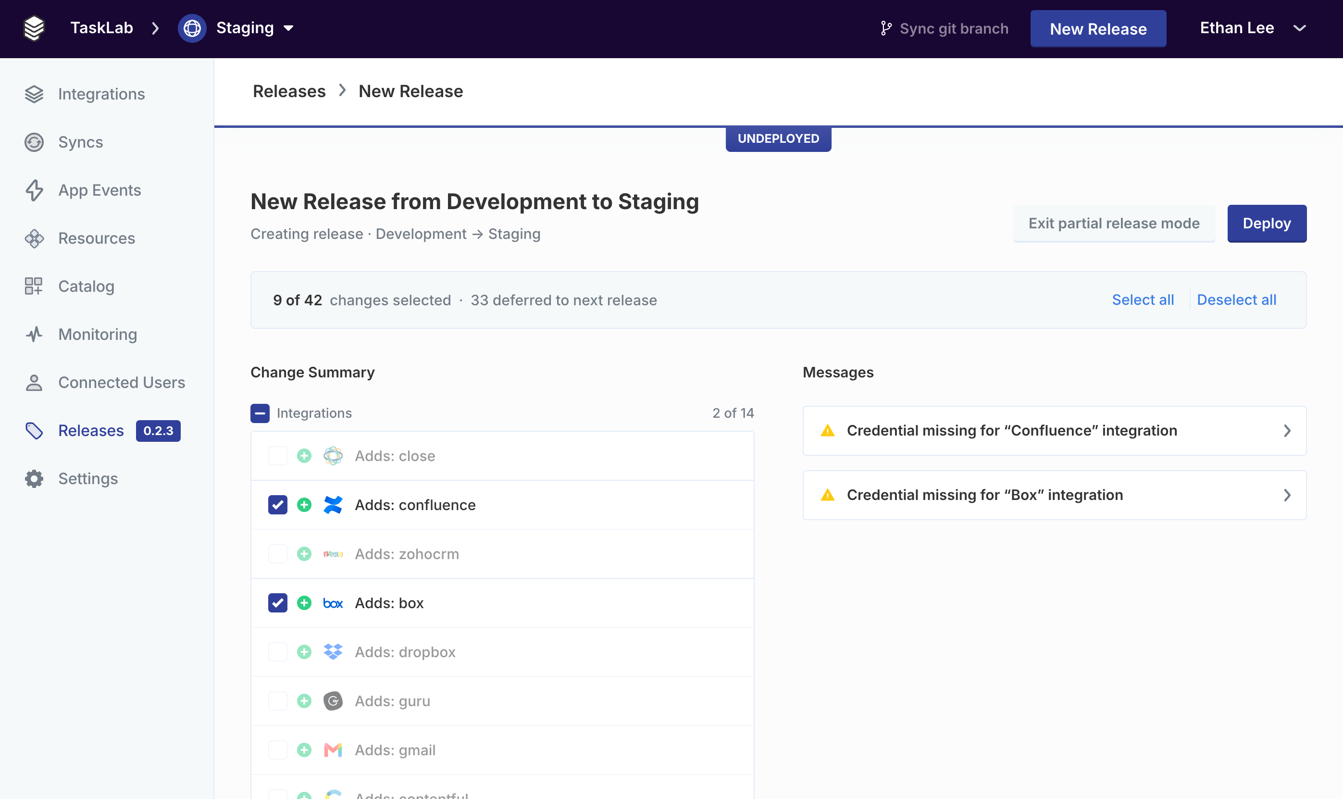Click the warning triangle for Box message
Viewport: 1343px width, 799px height.
coord(827,495)
